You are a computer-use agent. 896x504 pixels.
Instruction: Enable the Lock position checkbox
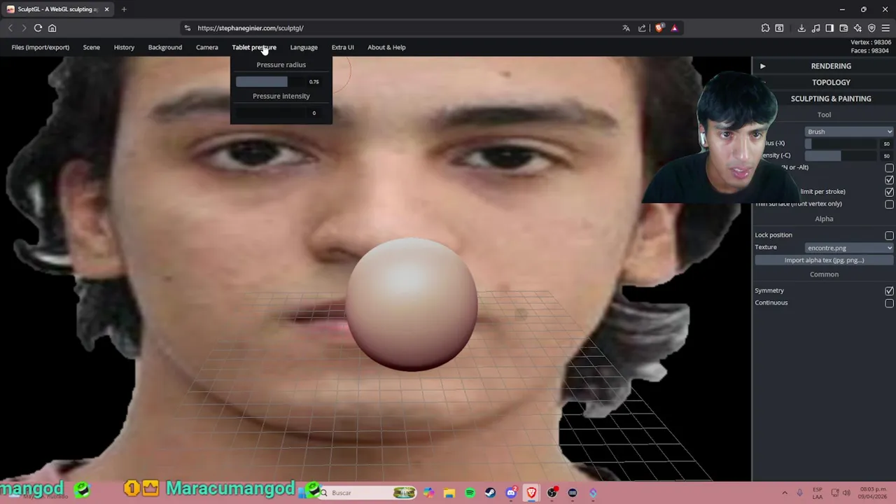(x=889, y=236)
